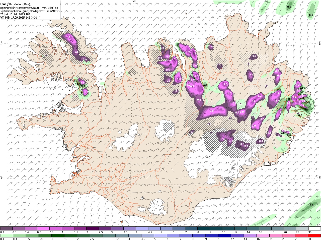Viewport: 321px width, 241px height.
Task: Click the '20W' longitude label
Action: click(x=133, y=1)
